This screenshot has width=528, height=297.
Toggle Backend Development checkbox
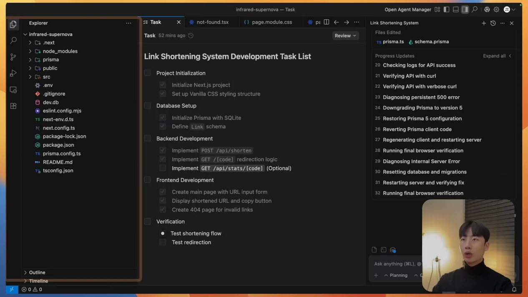[148, 138]
